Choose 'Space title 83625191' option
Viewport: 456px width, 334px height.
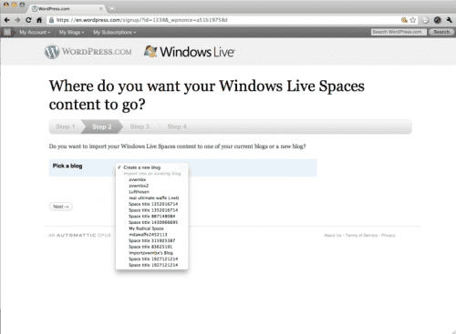[x=151, y=247]
